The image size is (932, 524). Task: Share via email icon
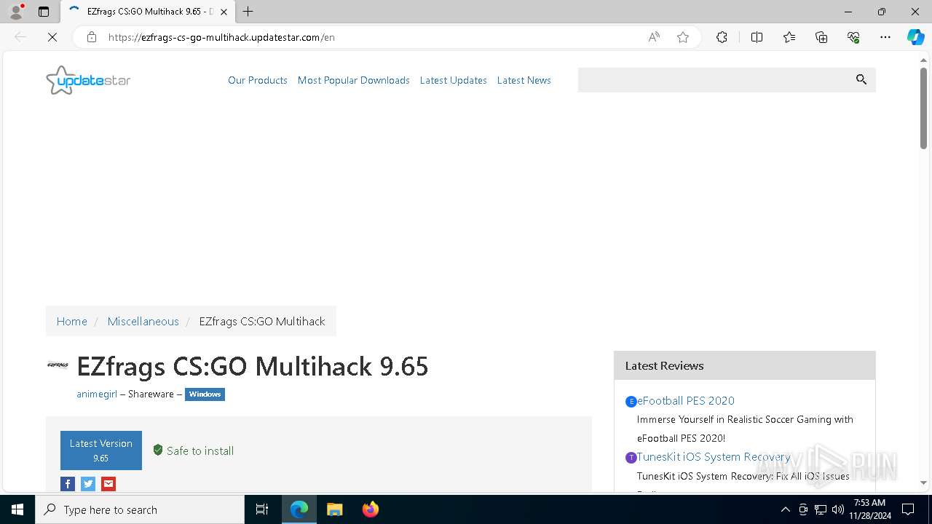pyautogui.click(x=108, y=484)
